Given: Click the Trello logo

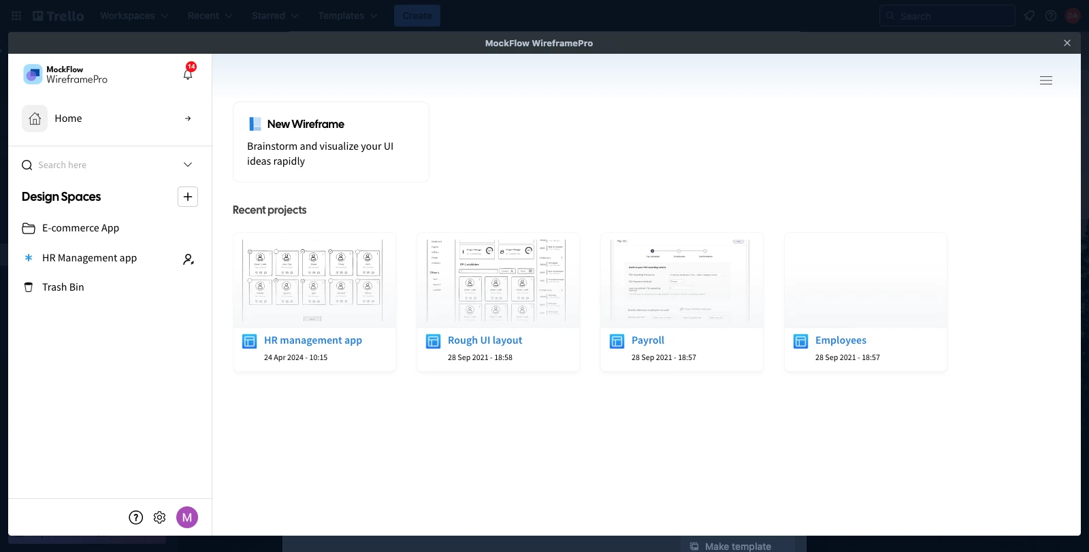Looking at the screenshot, I should (x=59, y=16).
